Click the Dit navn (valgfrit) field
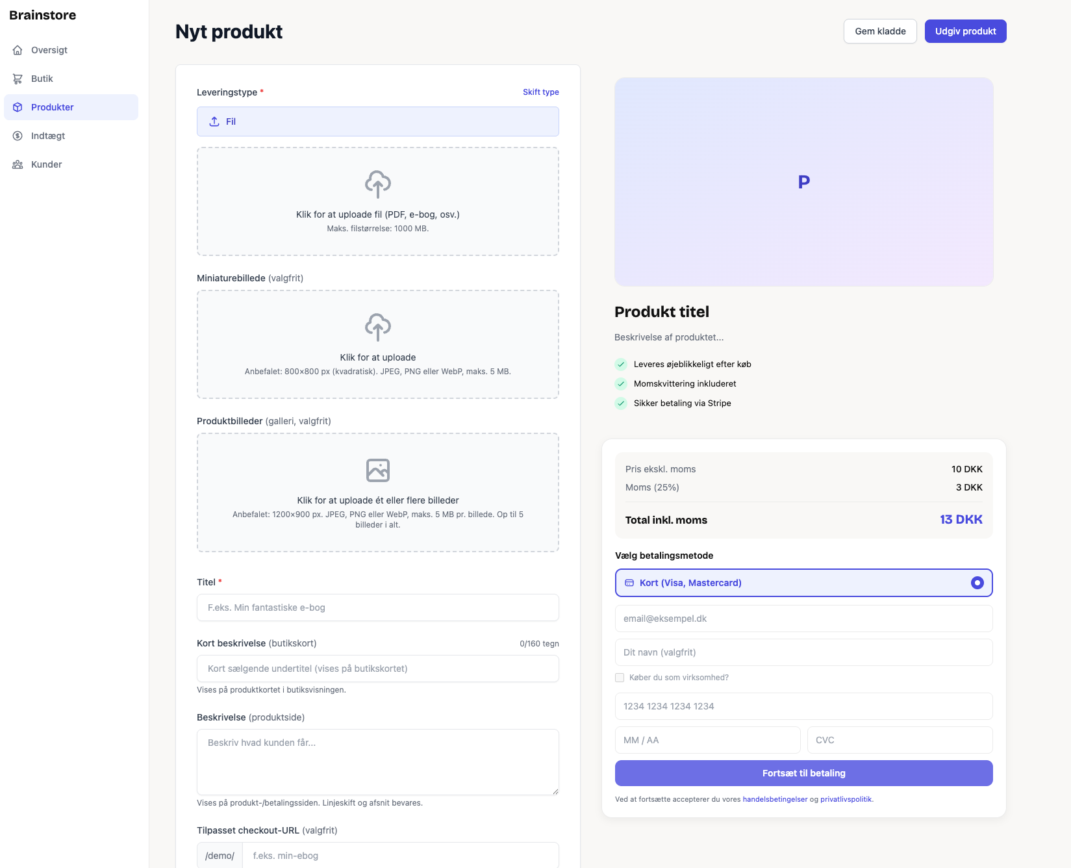Screen dimensions: 1071x868 (804, 652)
